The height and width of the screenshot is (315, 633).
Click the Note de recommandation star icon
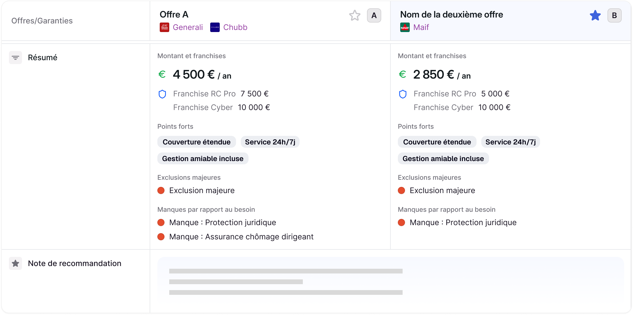15,263
